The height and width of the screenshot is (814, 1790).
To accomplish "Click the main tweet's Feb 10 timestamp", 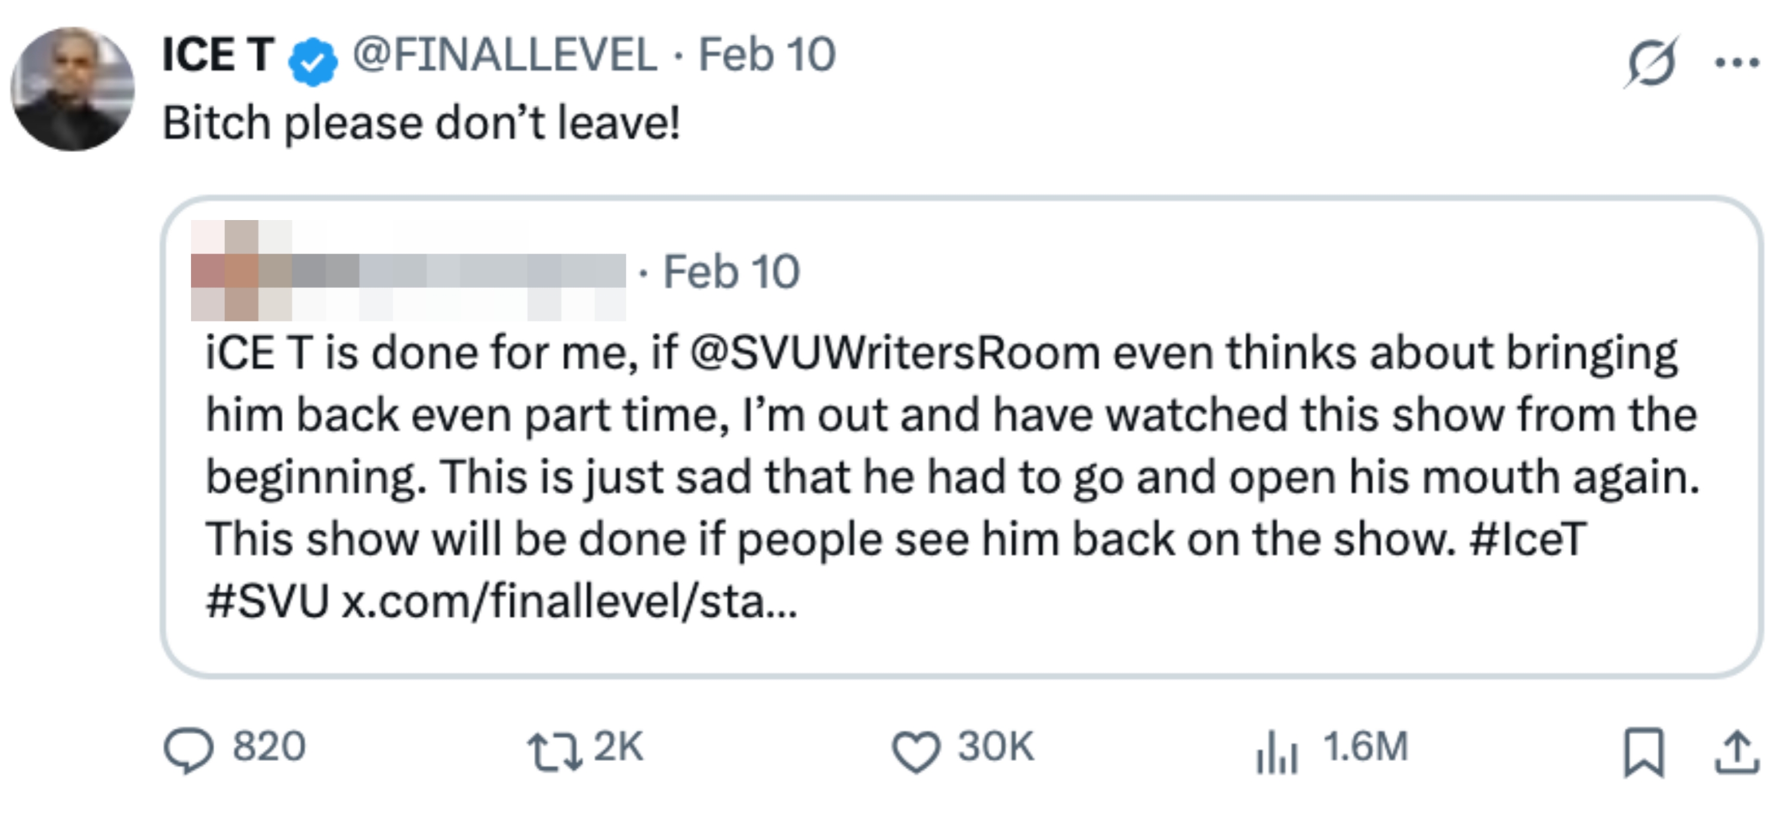I will 766,55.
